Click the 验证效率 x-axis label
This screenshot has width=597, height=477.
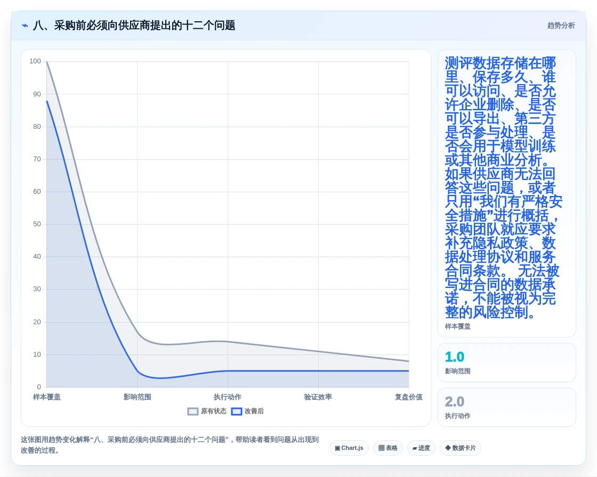coord(318,397)
